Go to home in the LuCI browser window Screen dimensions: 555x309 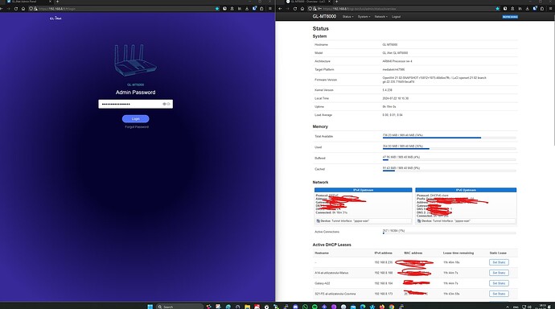click(302, 9)
